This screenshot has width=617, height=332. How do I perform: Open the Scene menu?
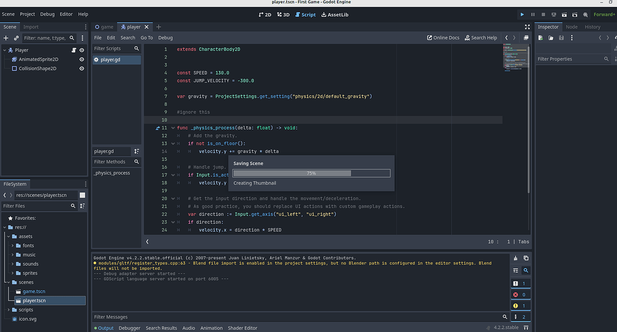point(8,14)
